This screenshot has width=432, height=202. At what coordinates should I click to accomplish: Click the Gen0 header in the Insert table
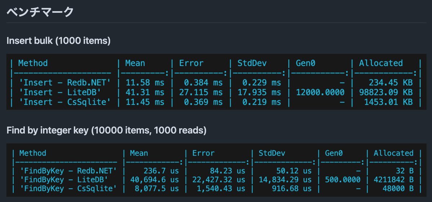point(306,63)
